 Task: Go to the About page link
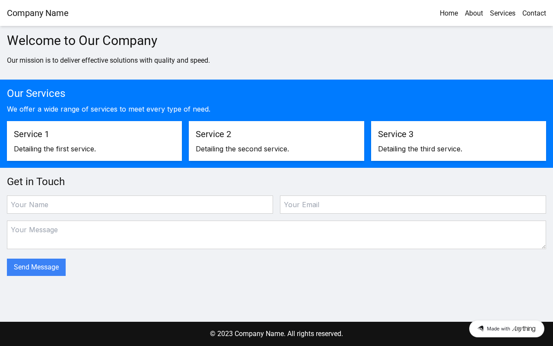click(x=474, y=13)
